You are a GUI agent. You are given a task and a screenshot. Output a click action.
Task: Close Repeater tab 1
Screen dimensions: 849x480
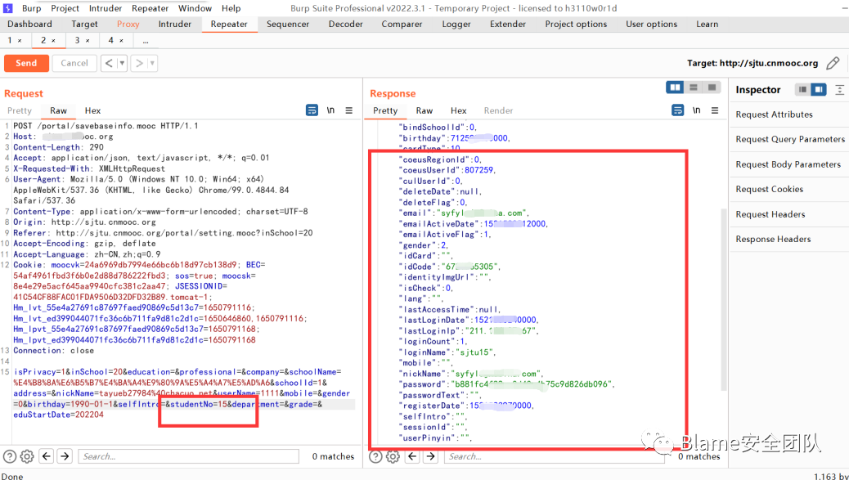[x=20, y=41]
